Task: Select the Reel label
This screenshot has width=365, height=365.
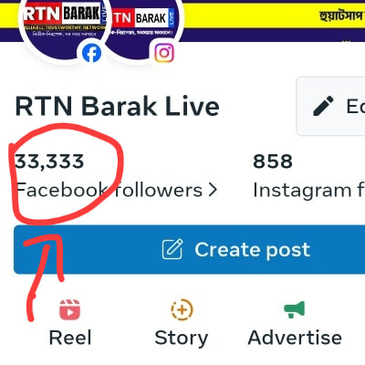Action: tap(70, 338)
